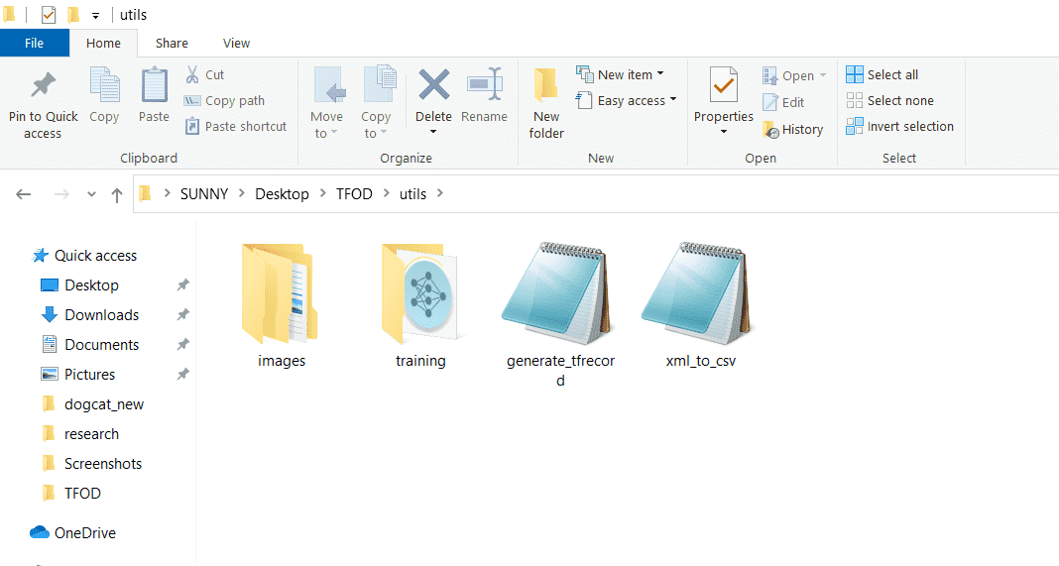Expand the New item dropdown arrow
This screenshot has width=1059, height=566.
660,73
